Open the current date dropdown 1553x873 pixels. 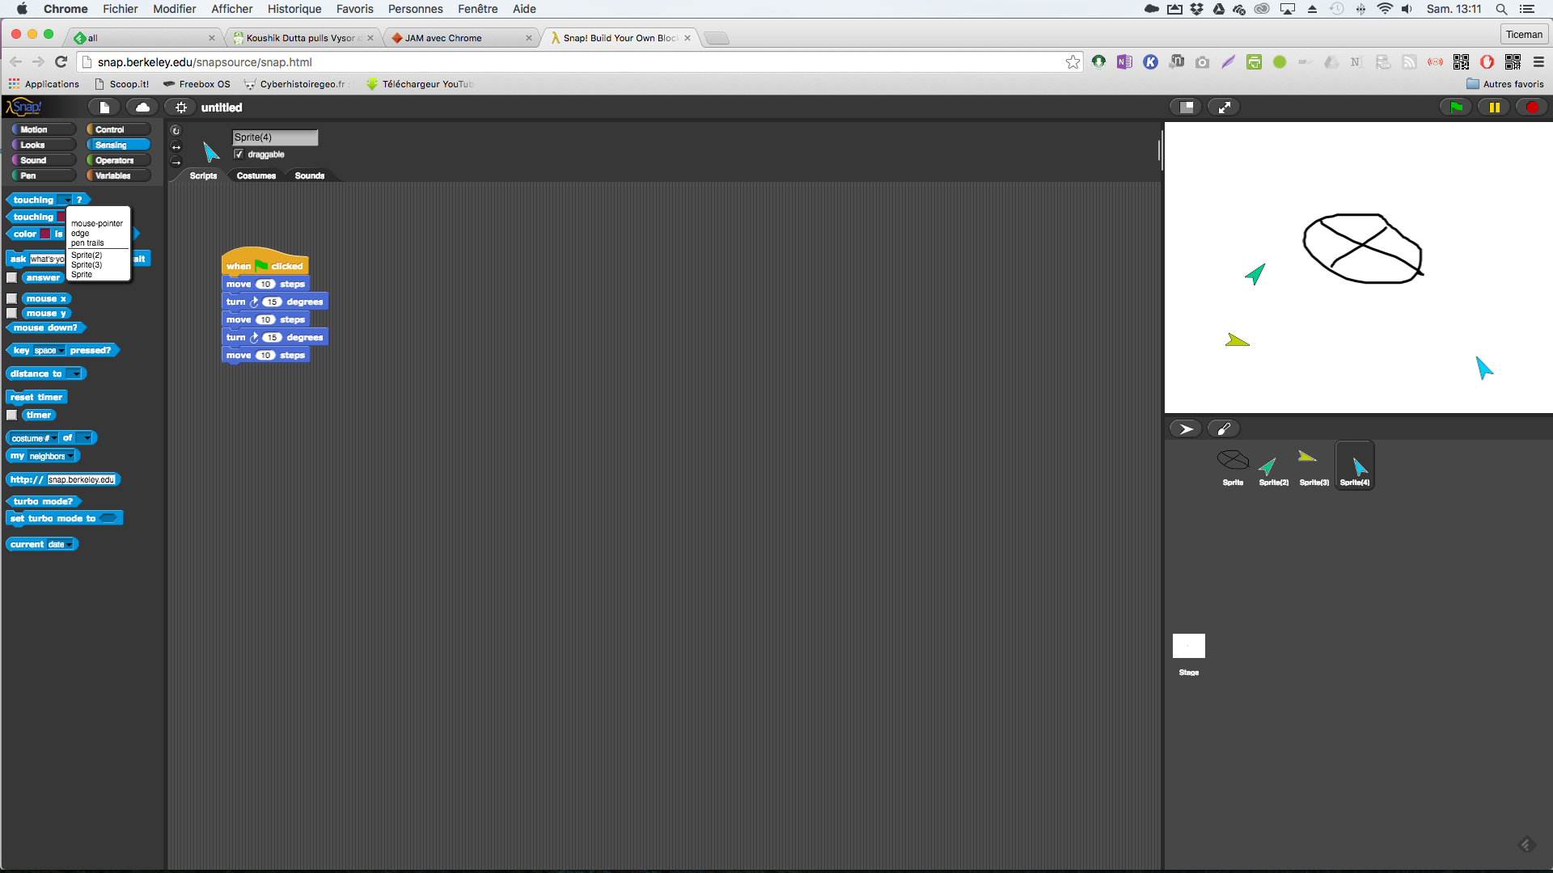(x=70, y=545)
